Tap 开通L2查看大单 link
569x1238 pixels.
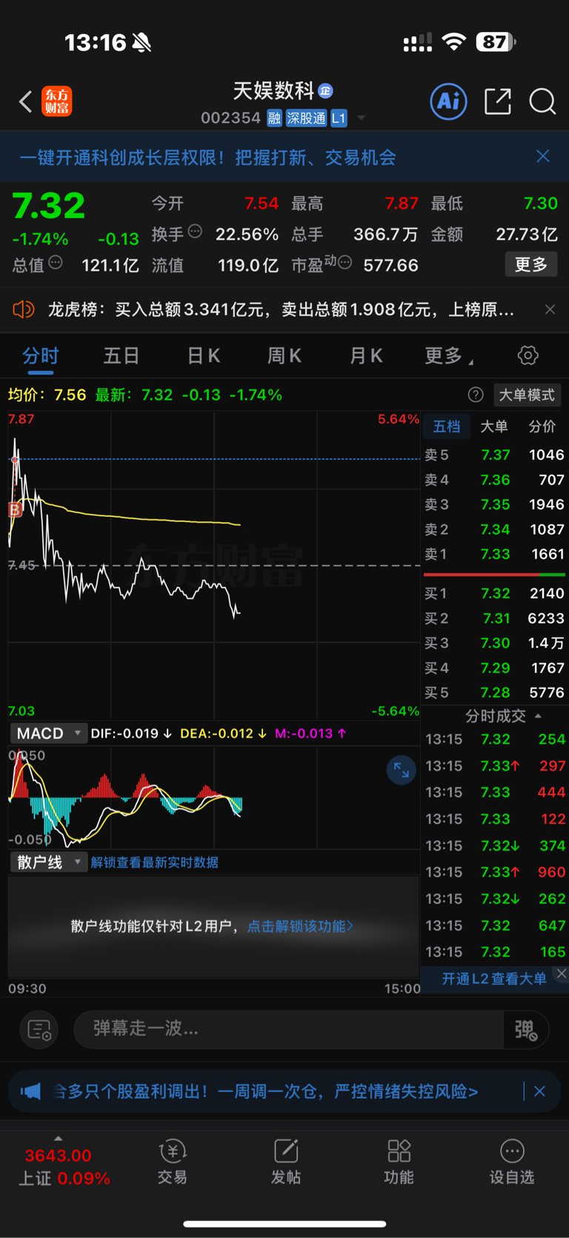tap(494, 978)
